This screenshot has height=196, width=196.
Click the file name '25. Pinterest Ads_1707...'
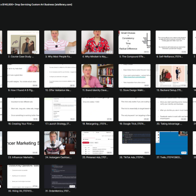pyautogui.click(x=95, y=157)
